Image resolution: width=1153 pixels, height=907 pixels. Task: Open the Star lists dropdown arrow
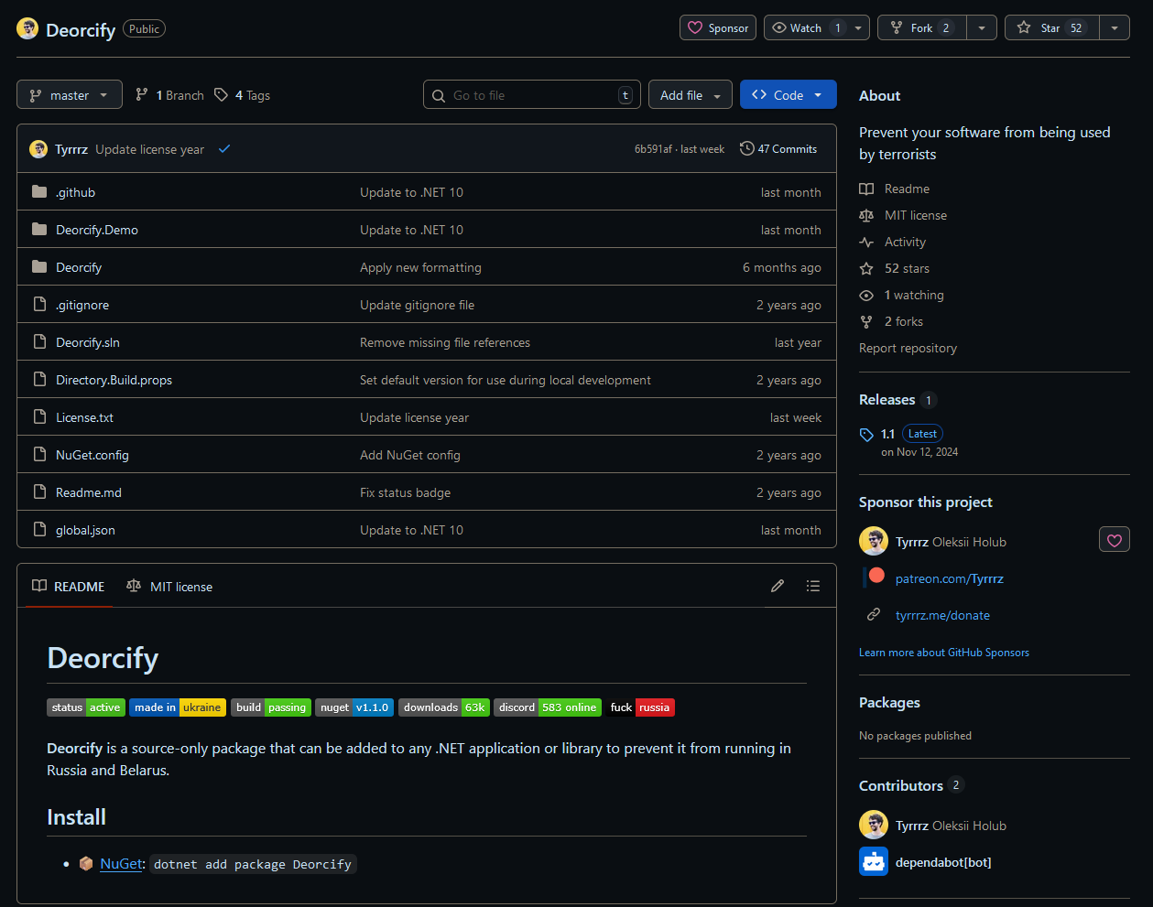(x=1115, y=27)
